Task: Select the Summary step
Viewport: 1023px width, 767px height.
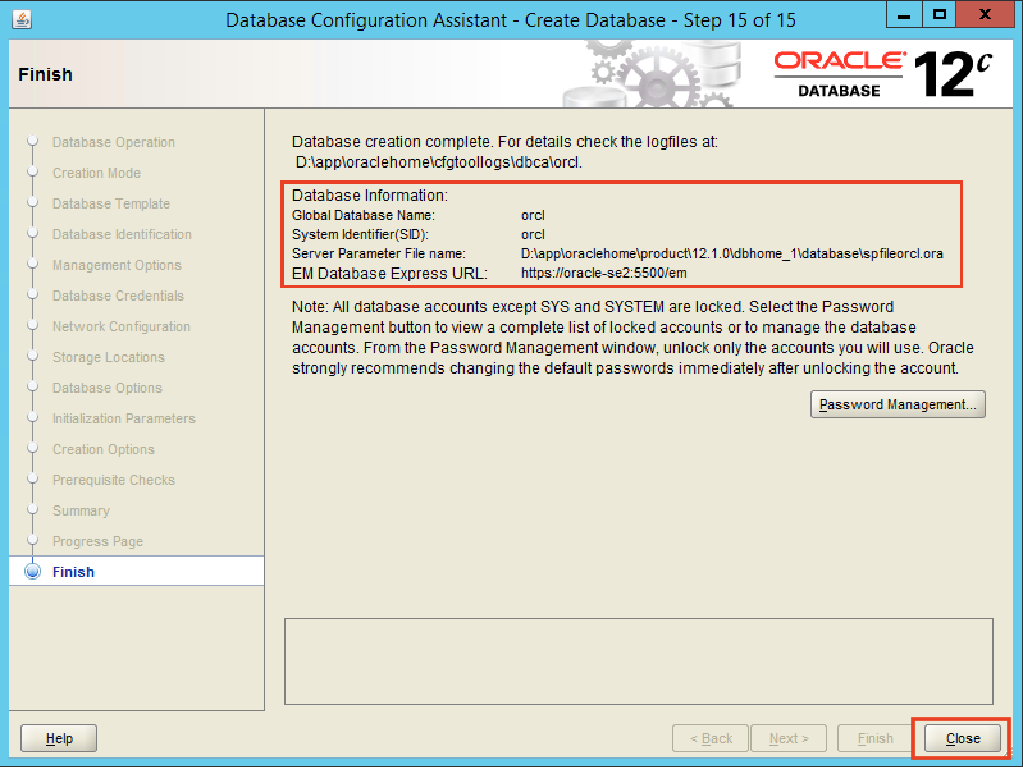Action: pyautogui.click(x=81, y=510)
